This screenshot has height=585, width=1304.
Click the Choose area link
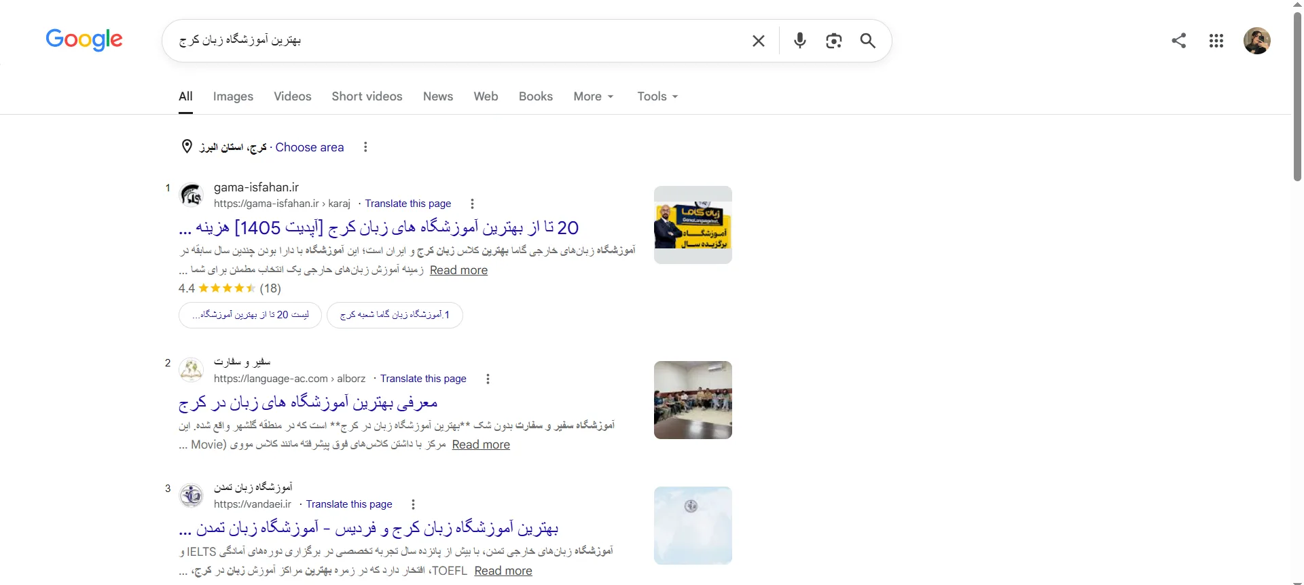tap(310, 147)
